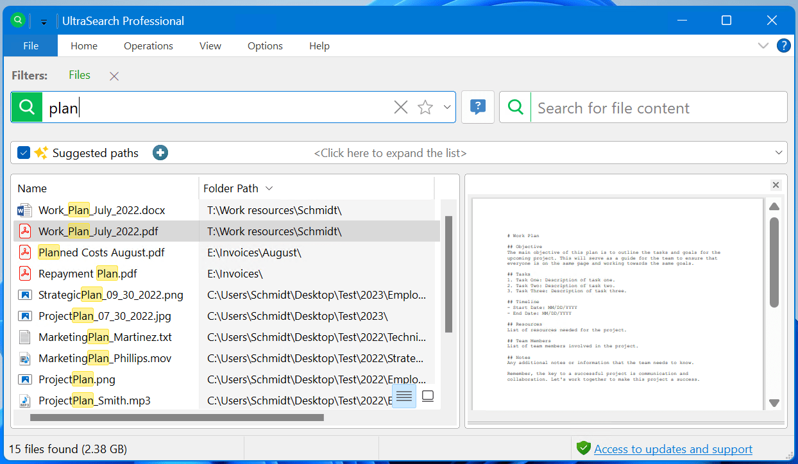Click Access to updates and support link
The image size is (798, 464).
click(x=673, y=449)
